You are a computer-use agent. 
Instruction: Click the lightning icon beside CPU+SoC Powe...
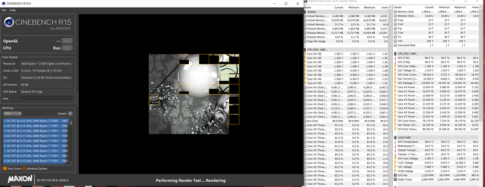click(x=395, y=129)
